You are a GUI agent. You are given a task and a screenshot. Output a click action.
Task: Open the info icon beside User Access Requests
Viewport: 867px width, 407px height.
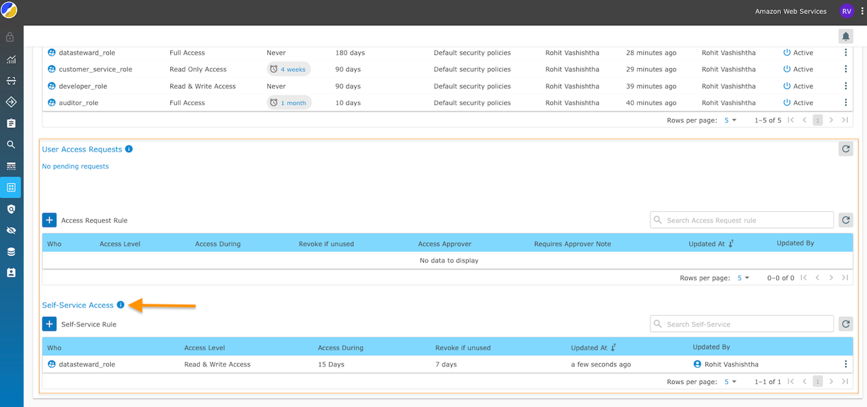click(x=129, y=149)
